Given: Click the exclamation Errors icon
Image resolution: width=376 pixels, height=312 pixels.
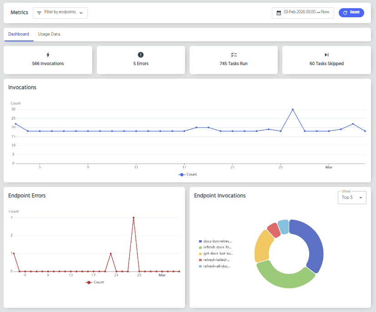Looking at the screenshot, I should coord(140,55).
